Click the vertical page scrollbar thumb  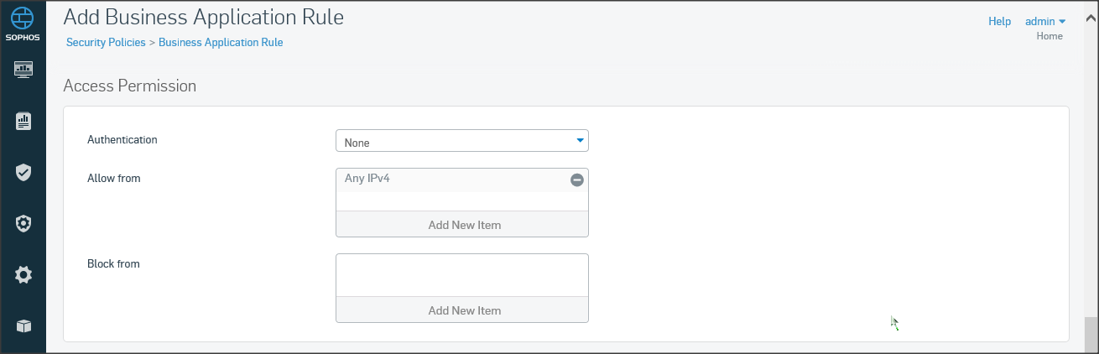pos(1090,335)
